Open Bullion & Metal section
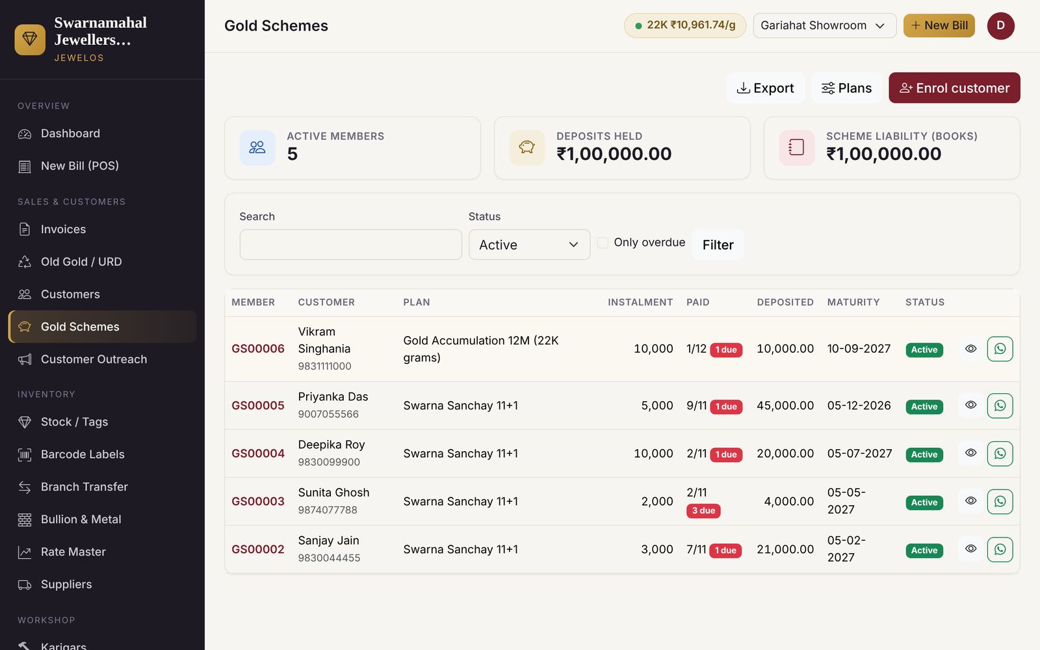 click(102, 519)
